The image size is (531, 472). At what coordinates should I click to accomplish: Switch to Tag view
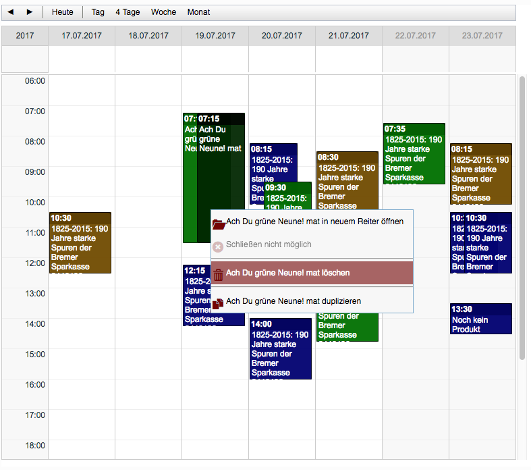coord(98,12)
